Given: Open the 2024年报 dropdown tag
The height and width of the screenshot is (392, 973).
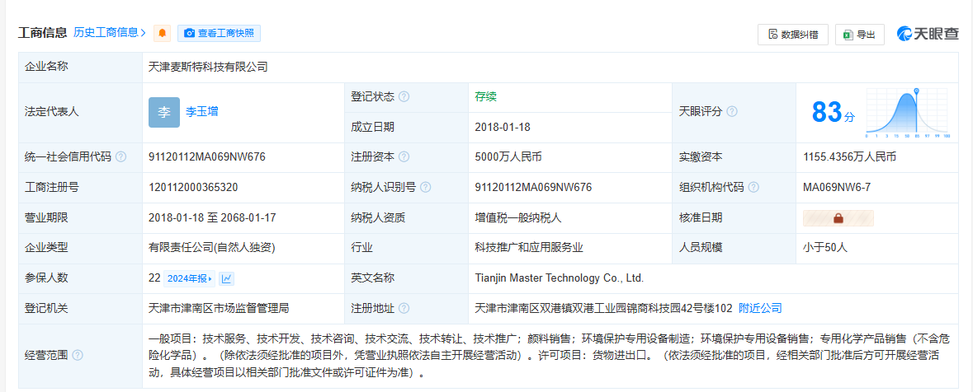Looking at the screenshot, I should click(x=190, y=278).
